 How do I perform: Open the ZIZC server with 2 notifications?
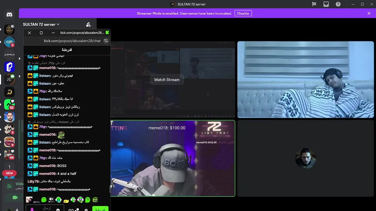click(x=9, y=42)
